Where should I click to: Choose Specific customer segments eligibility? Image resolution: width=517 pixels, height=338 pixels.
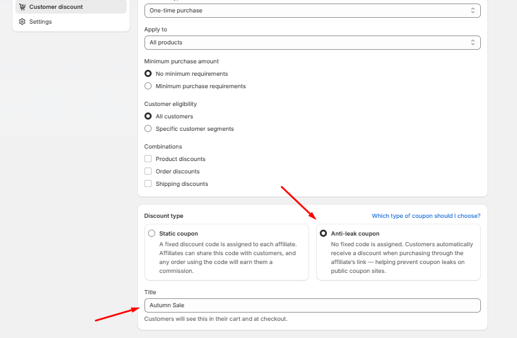(148, 129)
